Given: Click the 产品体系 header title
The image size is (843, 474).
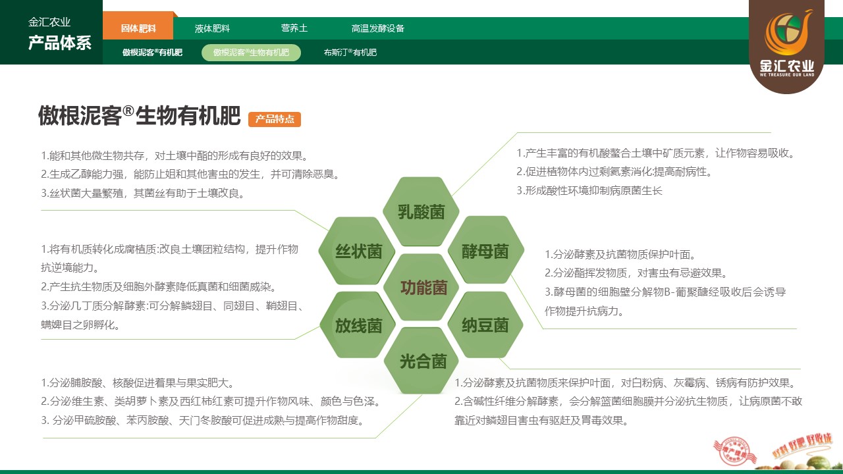Looking at the screenshot, I should pyautogui.click(x=59, y=43).
